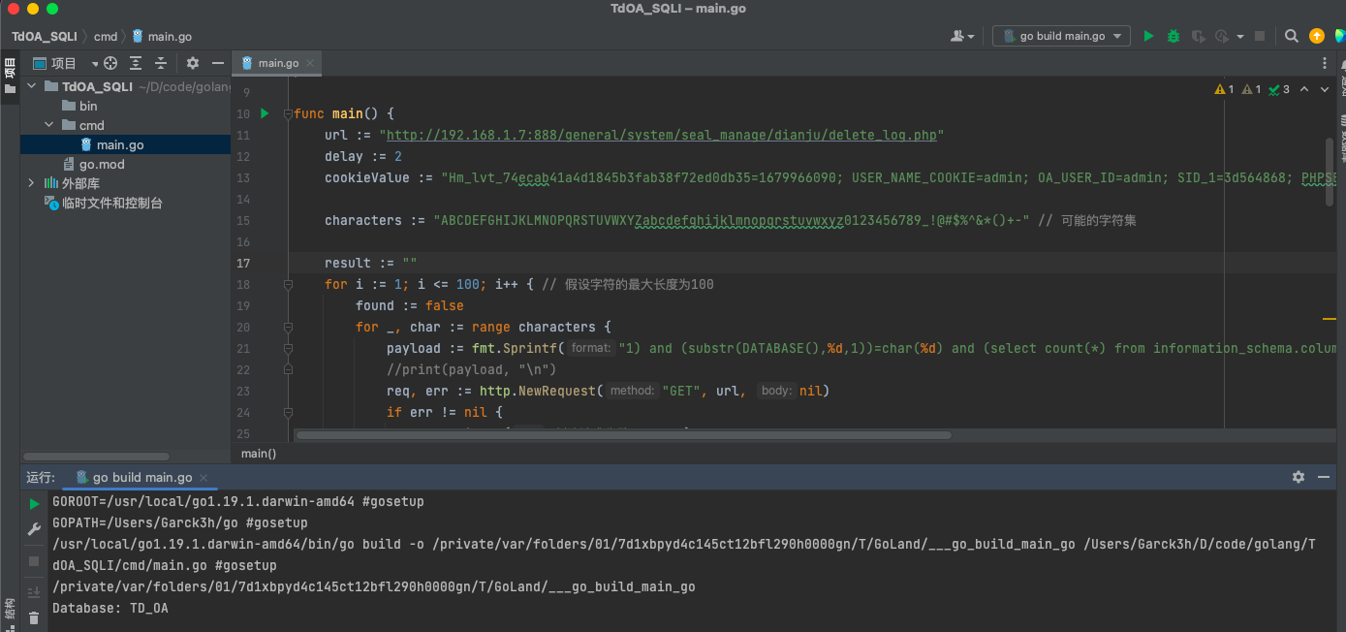Screen dimensions: 1346x632
Task: Run 'go build main.go' from the top toolbar
Action: click(1148, 36)
